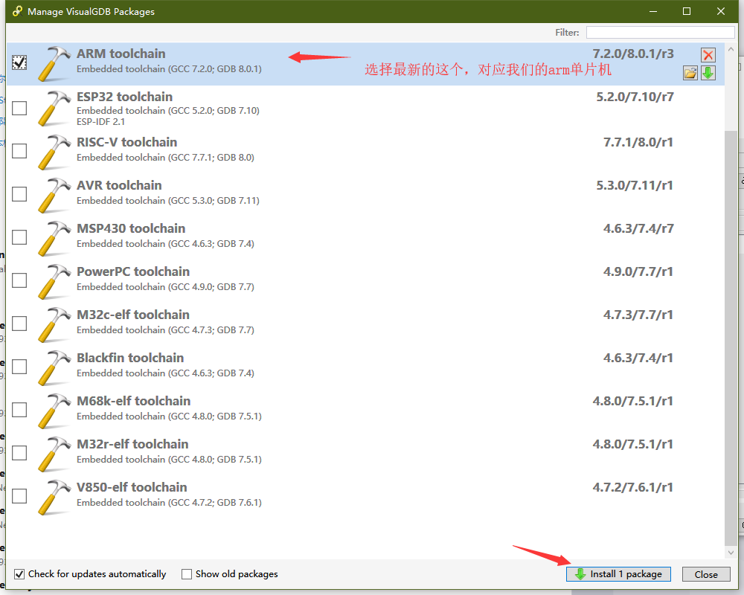Screen dimensions: 744x595
Task: Click into the Filter text field
Action: 659,33
